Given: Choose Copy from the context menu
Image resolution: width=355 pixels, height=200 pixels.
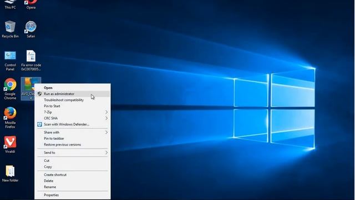Looking at the screenshot, I should tap(73, 167).
